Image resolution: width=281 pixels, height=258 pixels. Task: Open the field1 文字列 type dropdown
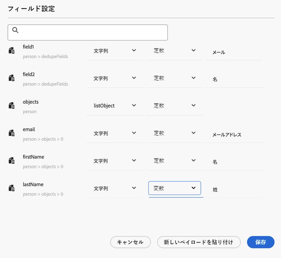[115, 51]
